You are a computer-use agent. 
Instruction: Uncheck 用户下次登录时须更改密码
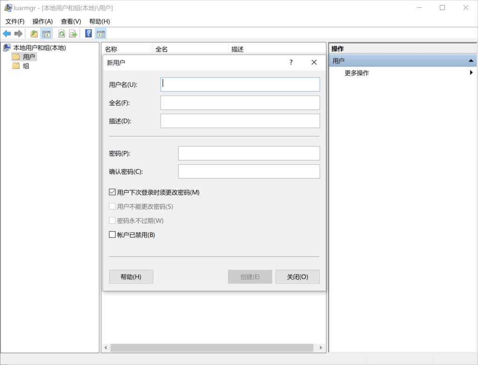click(112, 191)
